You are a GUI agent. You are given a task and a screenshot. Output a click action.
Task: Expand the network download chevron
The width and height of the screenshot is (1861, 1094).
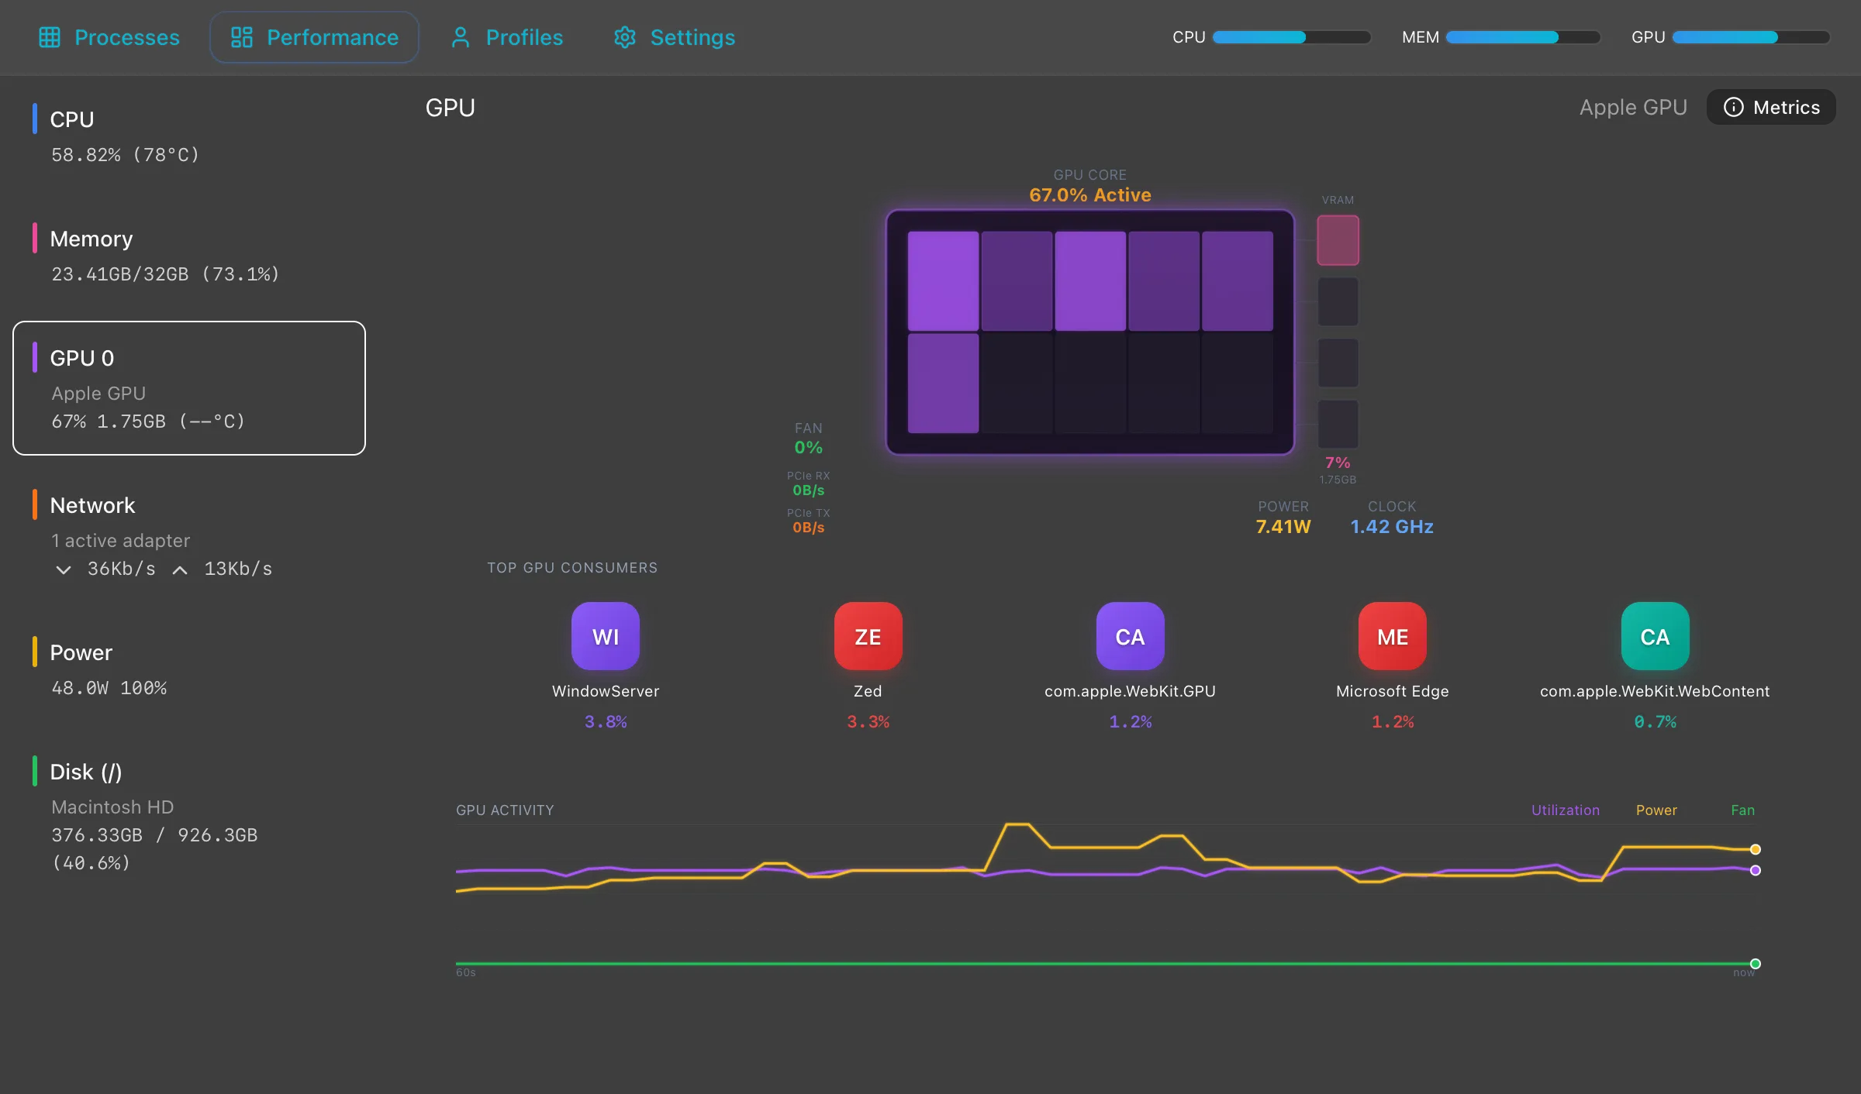(64, 569)
